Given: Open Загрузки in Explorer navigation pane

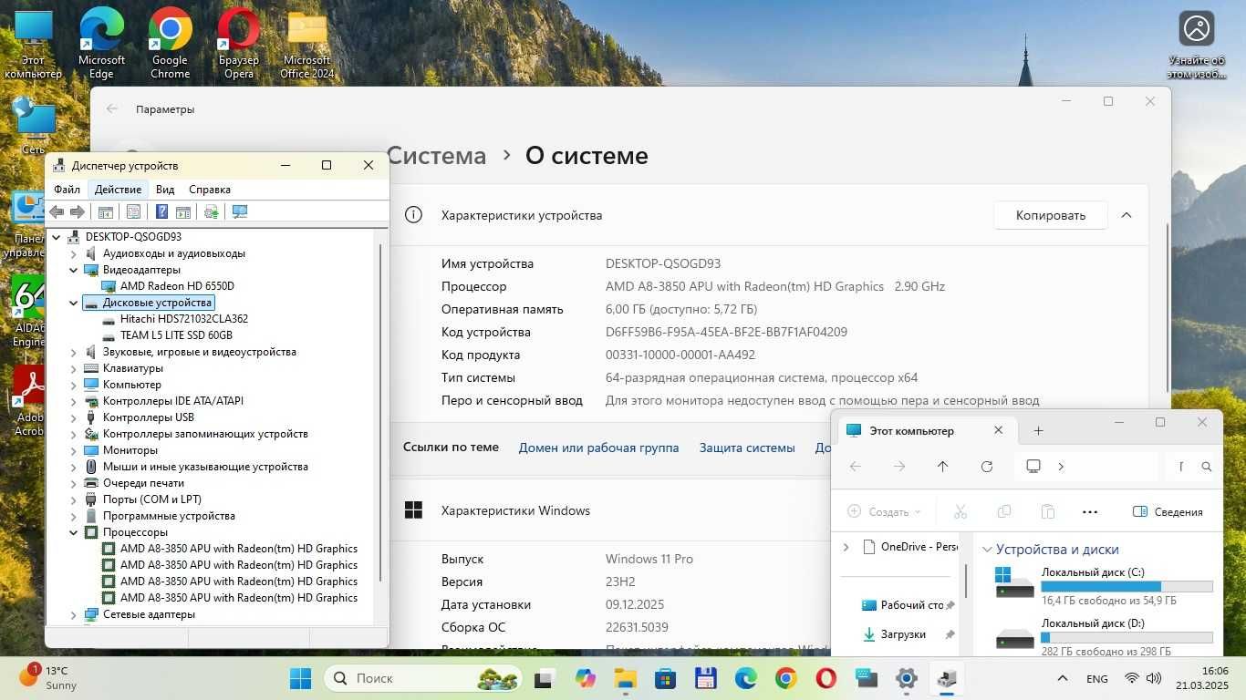Looking at the screenshot, I should click(905, 634).
